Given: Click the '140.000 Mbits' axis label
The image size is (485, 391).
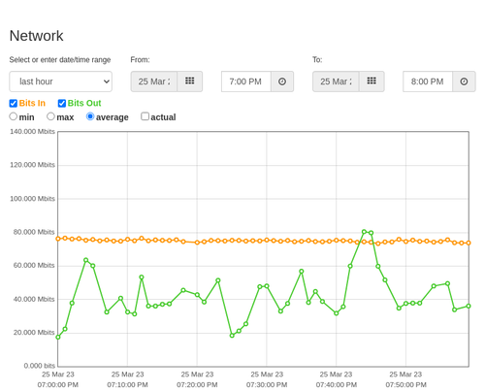Looking at the screenshot, I should click(32, 131).
